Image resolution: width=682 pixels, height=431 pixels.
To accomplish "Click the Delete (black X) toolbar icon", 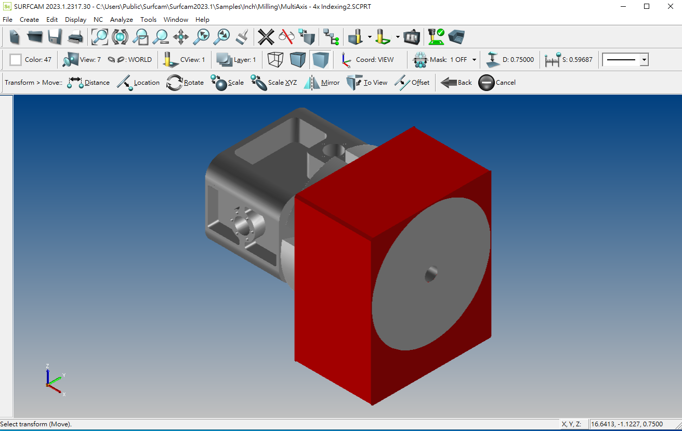I will tap(266, 37).
